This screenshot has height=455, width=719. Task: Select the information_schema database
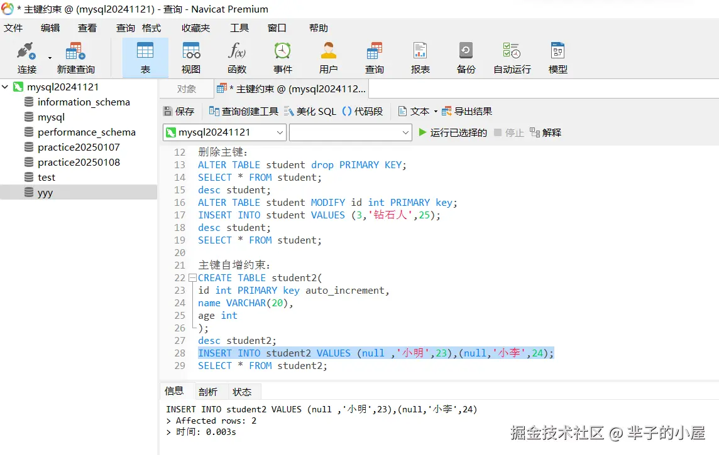84,102
